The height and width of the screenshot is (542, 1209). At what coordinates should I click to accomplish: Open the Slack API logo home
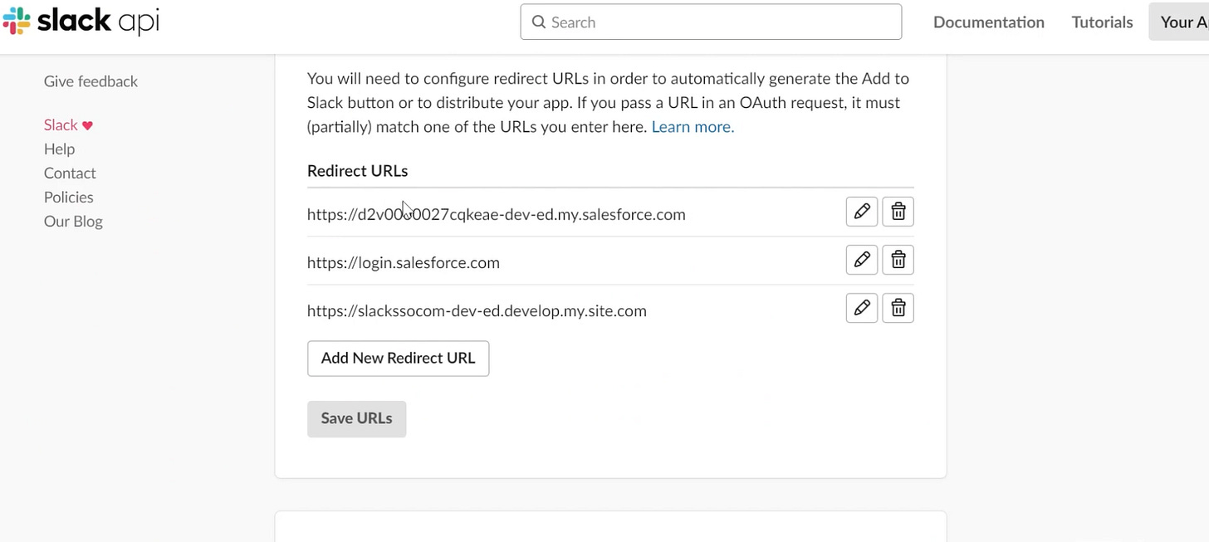click(81, 22)
